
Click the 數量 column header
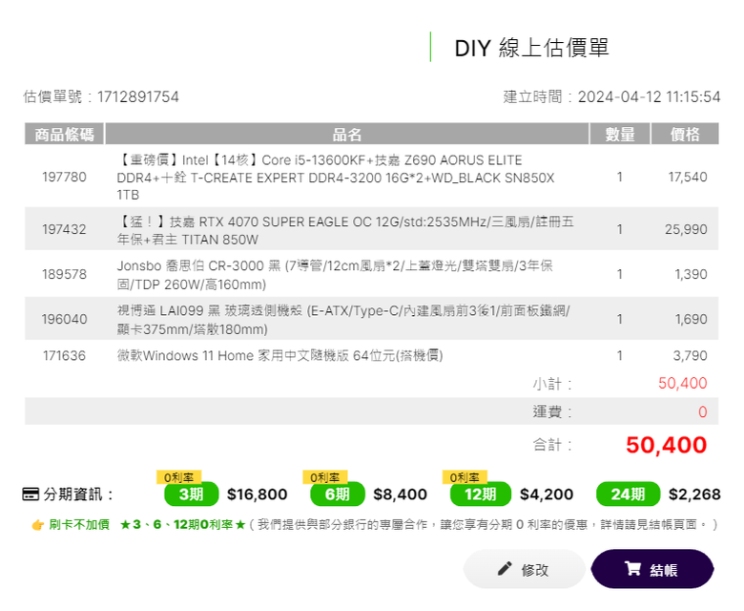click(620, 134)
